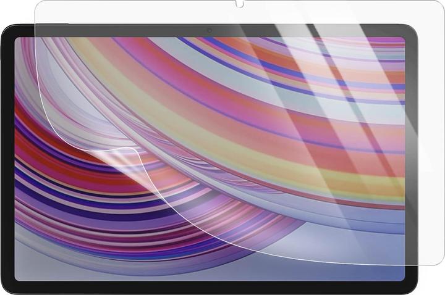Viewport: 445px width, 295px height.
Task: Tap the front camera on the top bezel
Action: 210,30
